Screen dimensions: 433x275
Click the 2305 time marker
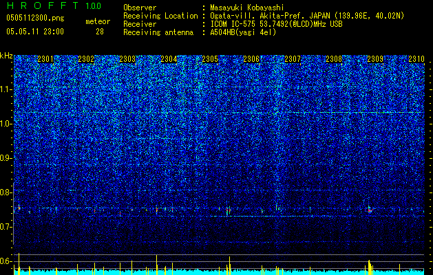coord(210,59)
